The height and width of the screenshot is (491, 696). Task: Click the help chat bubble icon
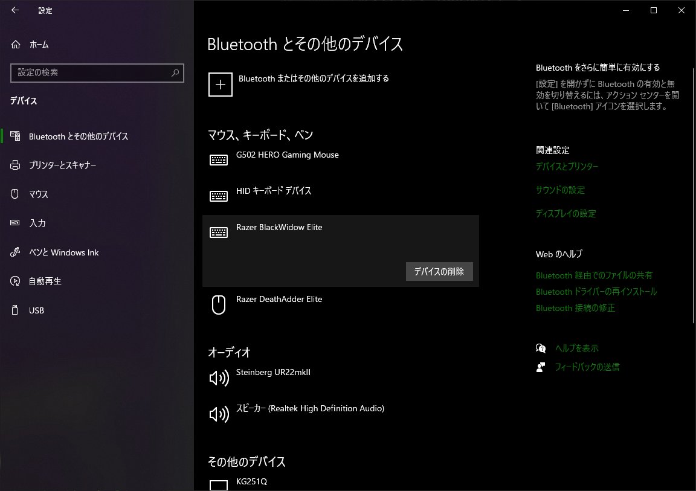[541, 348]
